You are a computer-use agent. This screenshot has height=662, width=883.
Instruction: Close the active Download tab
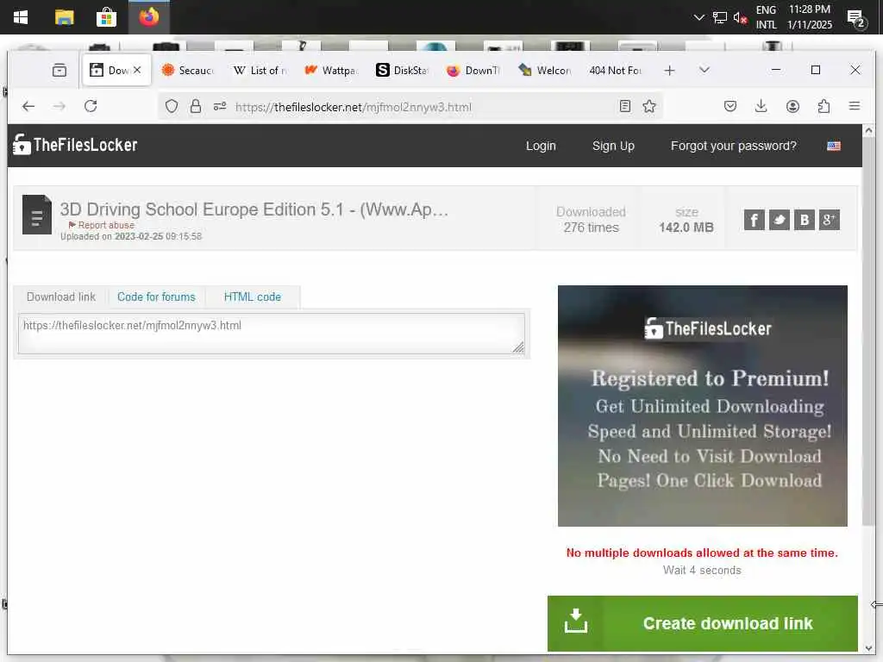click(137, 70)
